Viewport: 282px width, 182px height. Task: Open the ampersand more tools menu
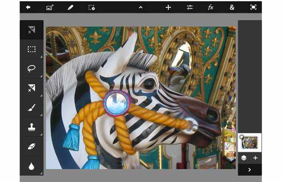point(232,7)
